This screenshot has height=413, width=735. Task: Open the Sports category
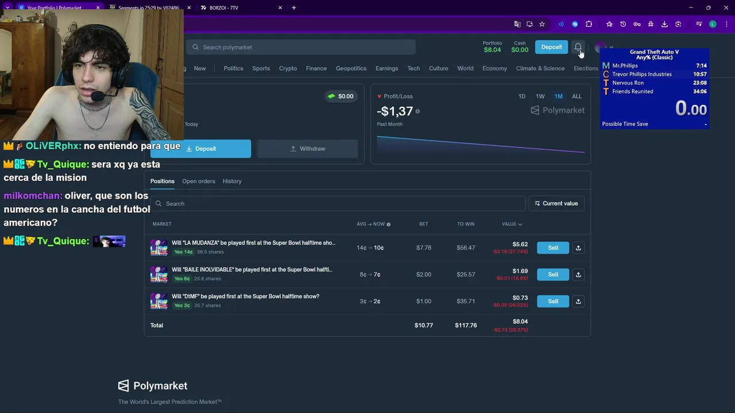pyautogui.click(x=261, y=68)
